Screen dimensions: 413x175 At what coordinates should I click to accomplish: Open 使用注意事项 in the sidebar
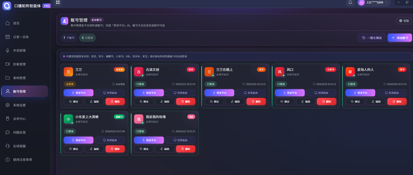[25, 160]
